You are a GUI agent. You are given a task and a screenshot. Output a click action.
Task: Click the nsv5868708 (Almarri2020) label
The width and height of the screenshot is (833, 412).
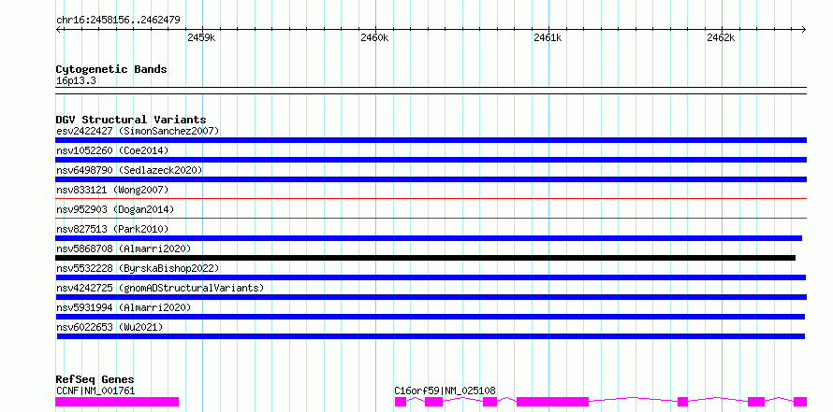[124, 249]
